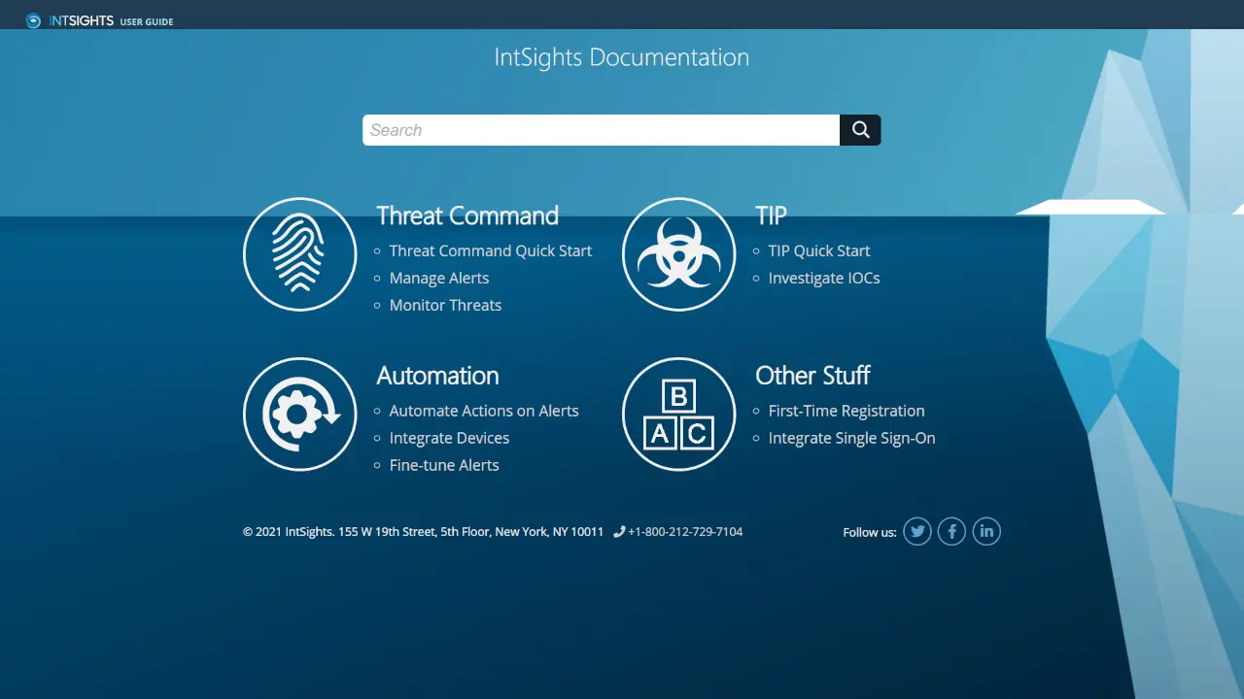The width and height of the screenshot is (1244, 699).
Task: Open the Automation heading
Action: [437, 376]
